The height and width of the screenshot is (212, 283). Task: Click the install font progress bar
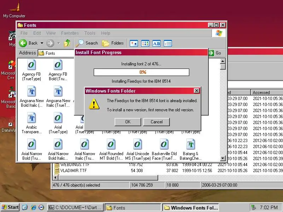point(141,72)
